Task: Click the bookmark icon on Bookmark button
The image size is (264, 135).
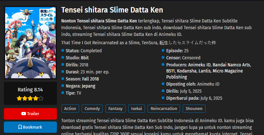Action: [x=20, y=127]
